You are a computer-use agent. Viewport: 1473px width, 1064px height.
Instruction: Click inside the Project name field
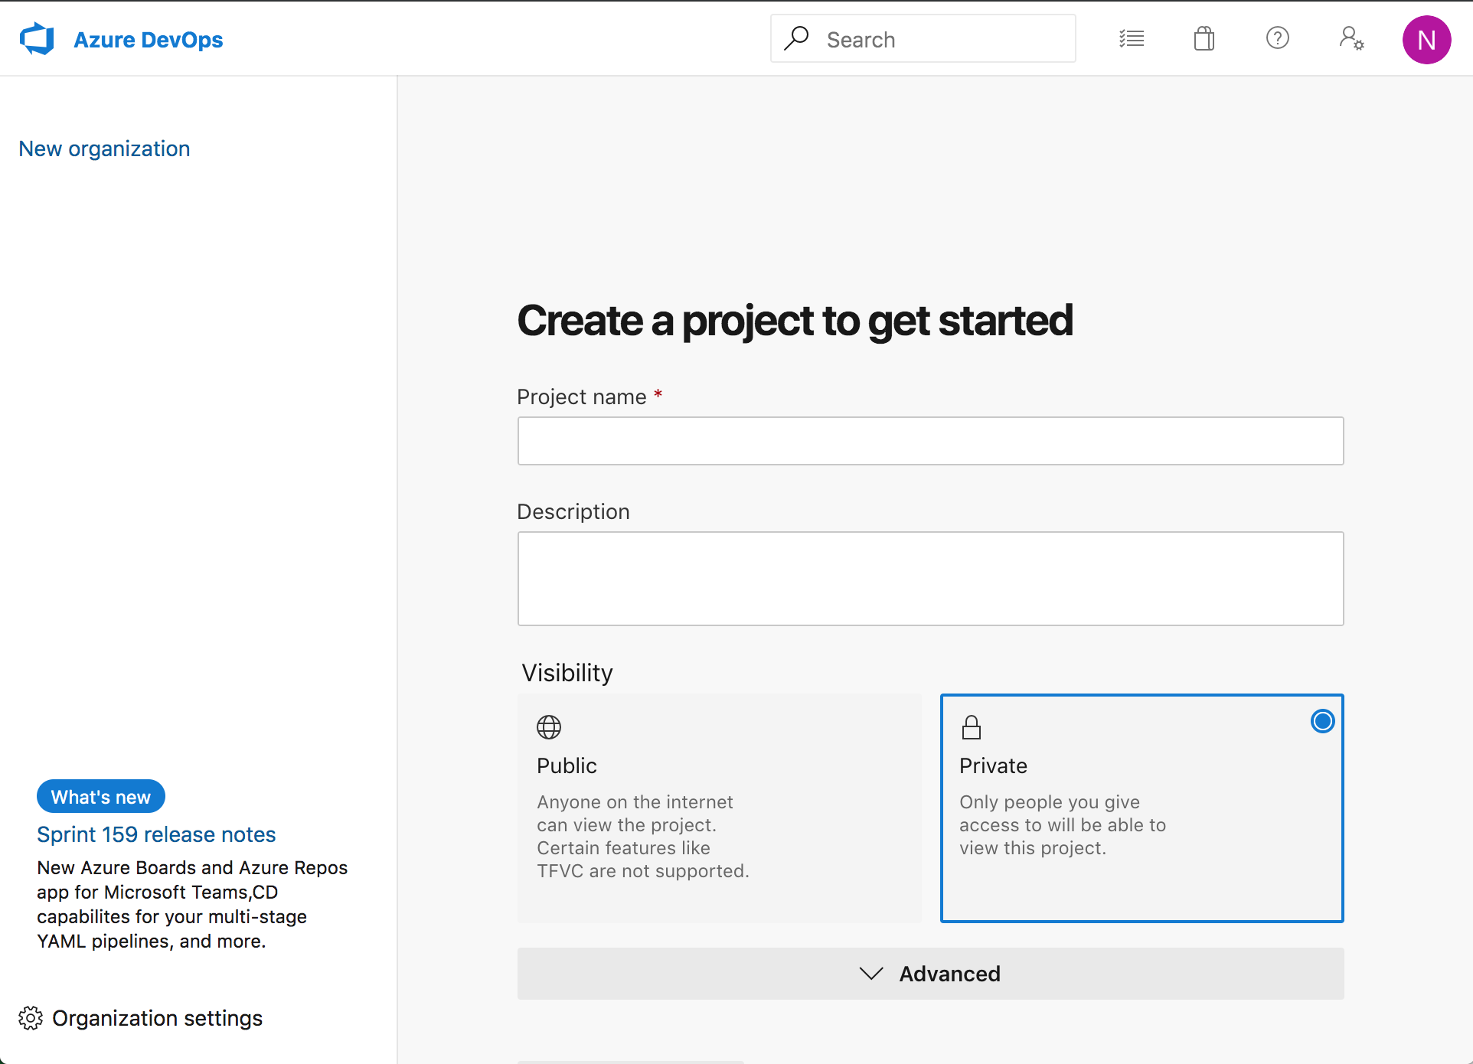pyautogui.click(x=930, y=441)
